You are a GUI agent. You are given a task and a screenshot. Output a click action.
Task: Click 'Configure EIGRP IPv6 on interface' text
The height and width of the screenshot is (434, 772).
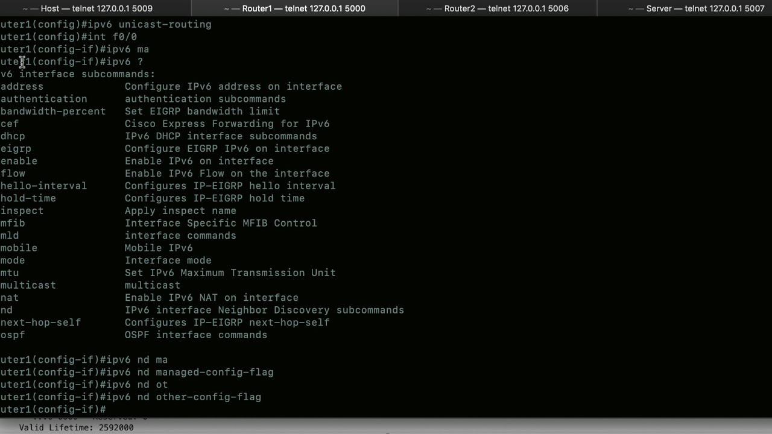tap(227, 149)
